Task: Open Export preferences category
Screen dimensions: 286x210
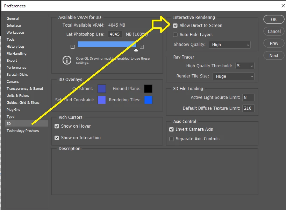Action: click(27, 61)
